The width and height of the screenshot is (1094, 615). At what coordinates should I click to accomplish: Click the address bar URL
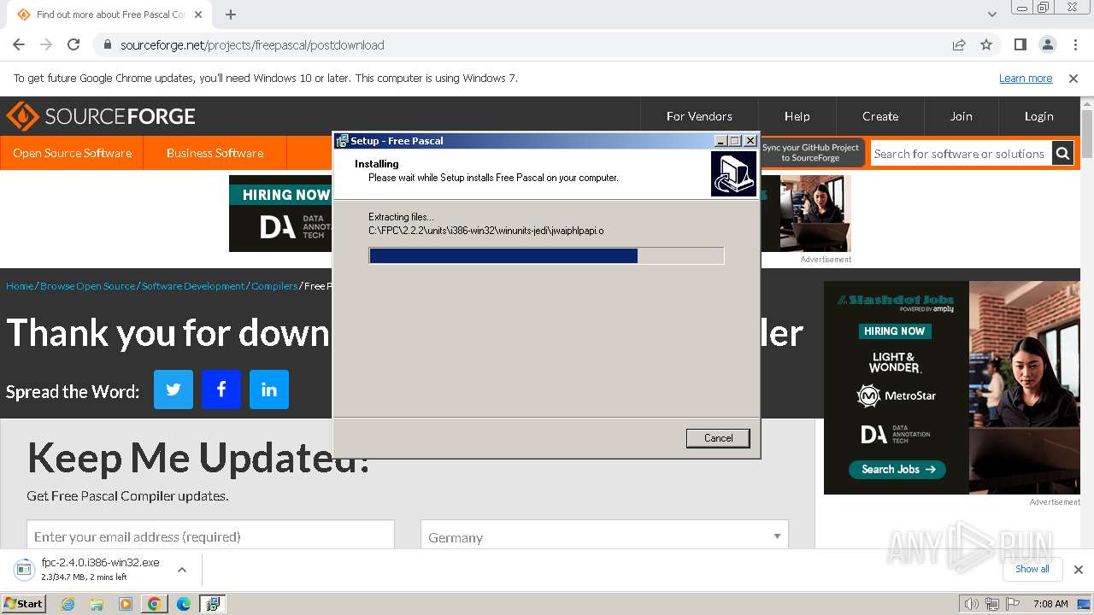[252, 44]
